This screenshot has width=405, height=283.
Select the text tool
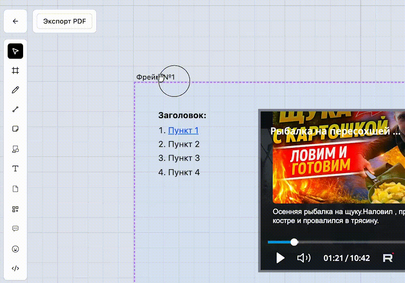pos(15,169)
